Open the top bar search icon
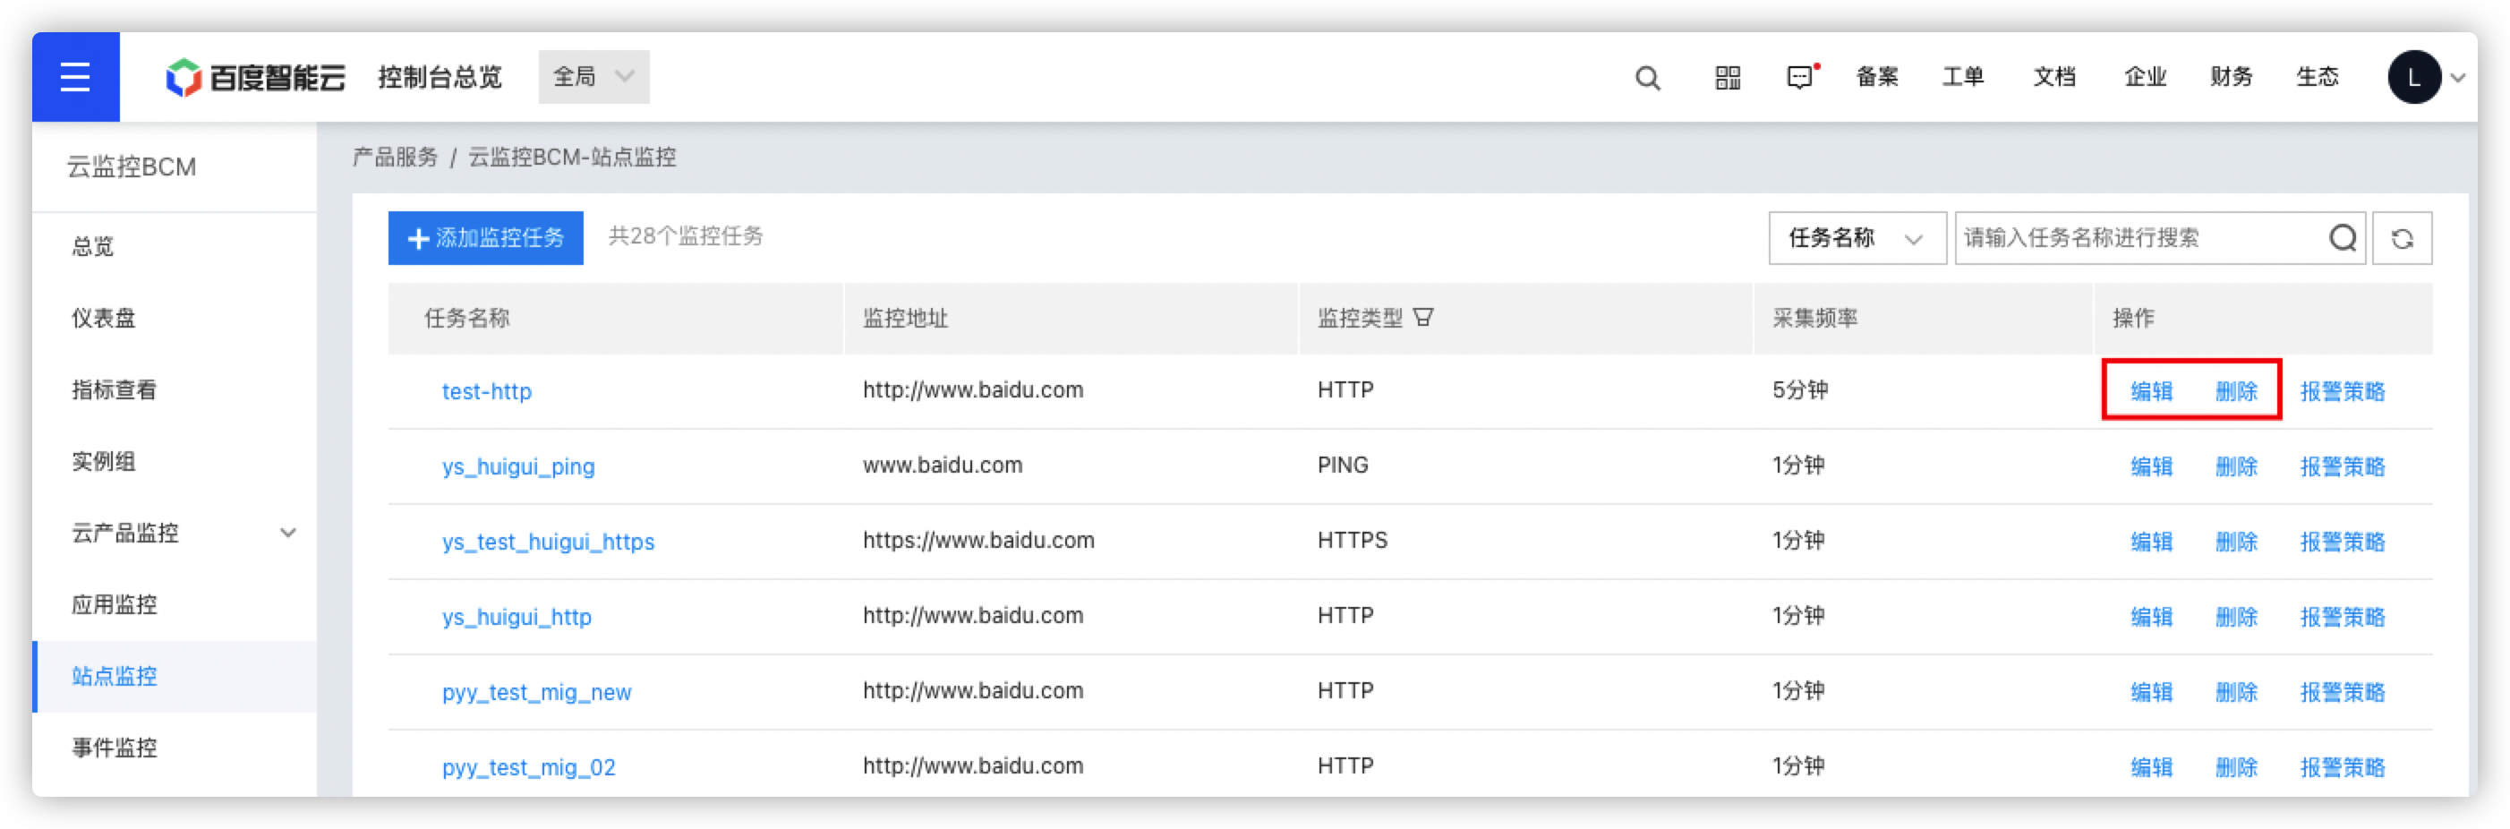2510x829 pixels. (1647, 77)
